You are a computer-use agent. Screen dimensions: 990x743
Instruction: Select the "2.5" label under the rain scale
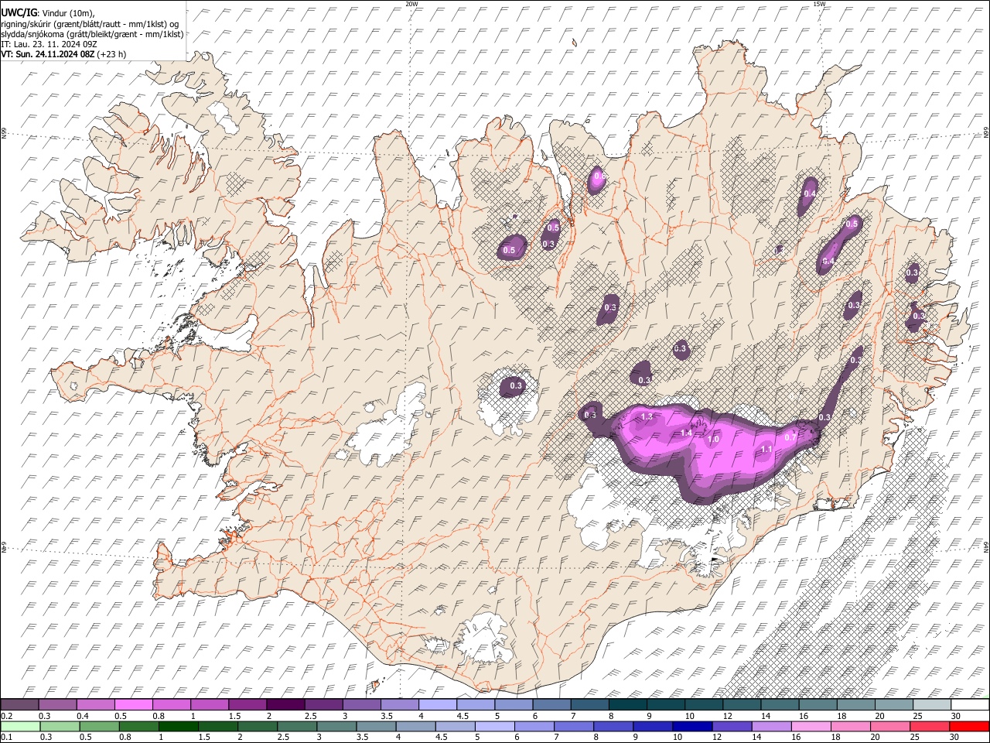282,737
